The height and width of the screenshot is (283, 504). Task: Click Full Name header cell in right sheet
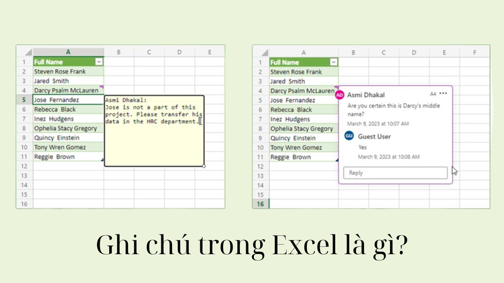click(304, 62)
